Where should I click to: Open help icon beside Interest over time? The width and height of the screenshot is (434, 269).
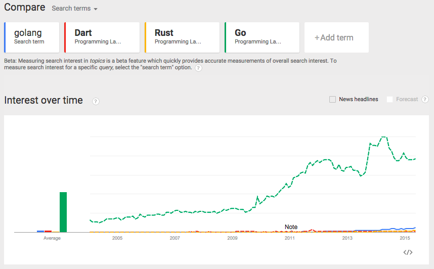[96, 101]
